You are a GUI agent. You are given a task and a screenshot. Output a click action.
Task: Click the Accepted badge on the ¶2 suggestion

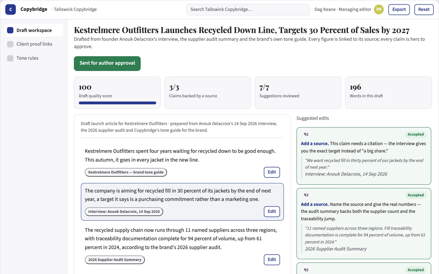tap(415, 135)
